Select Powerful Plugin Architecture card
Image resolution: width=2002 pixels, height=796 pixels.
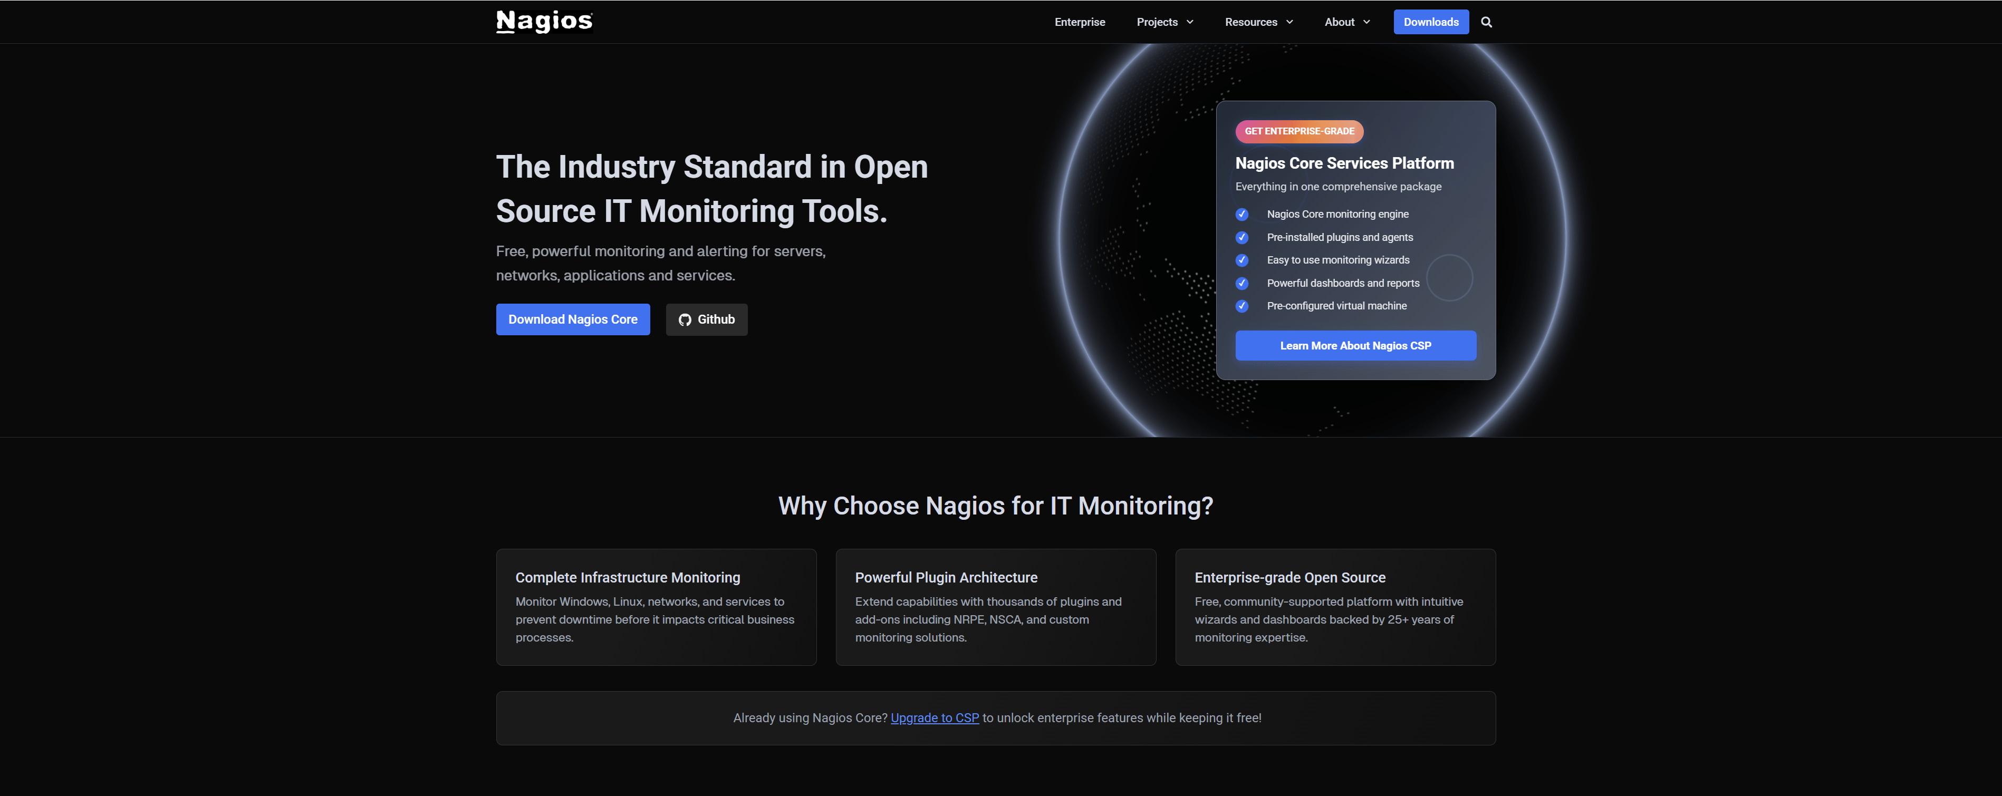[995, 607]
